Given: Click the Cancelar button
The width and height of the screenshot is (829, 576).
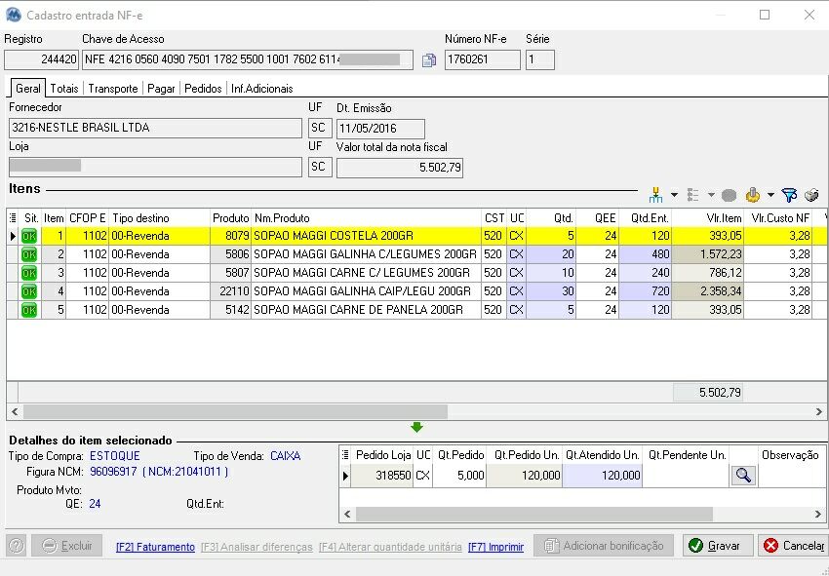Looking at the screenshot, I should point(793,546).
